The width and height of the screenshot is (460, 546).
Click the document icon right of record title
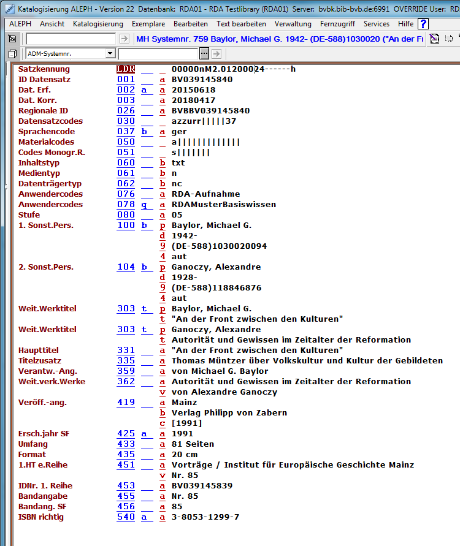coord(434,39)
